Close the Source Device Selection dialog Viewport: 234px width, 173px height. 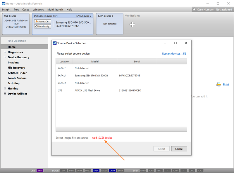[x=186, y=43]
